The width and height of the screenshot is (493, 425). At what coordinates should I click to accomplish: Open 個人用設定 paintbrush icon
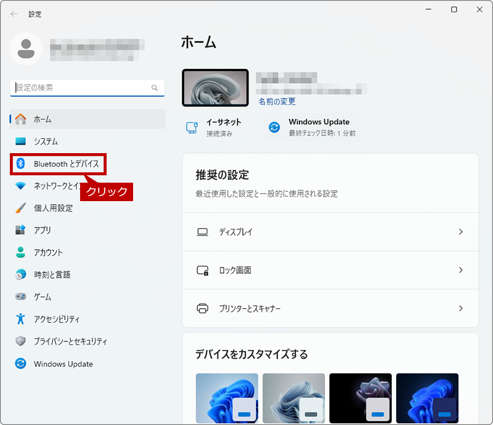pyautogui.click(x=21, y=208)
